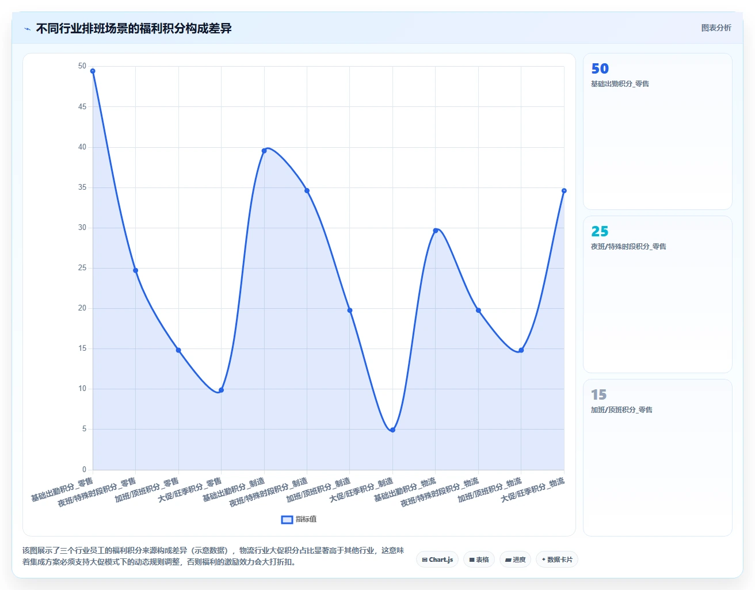Click the data point for 夜班/特殊时段积分_零售
This screenshot has width=755, height=590.
coord(135,270)
